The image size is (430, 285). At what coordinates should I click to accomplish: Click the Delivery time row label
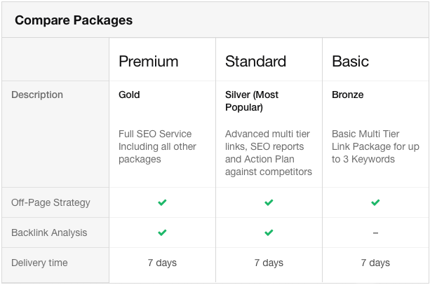[x=39, y=263]
